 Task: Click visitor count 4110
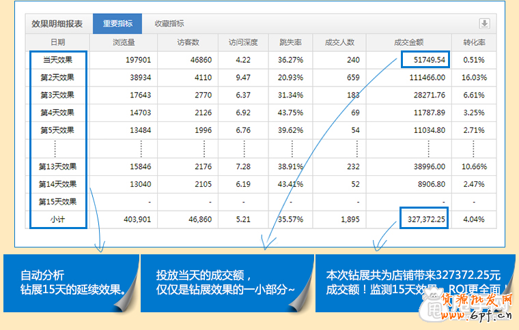(x=204, y=78)
